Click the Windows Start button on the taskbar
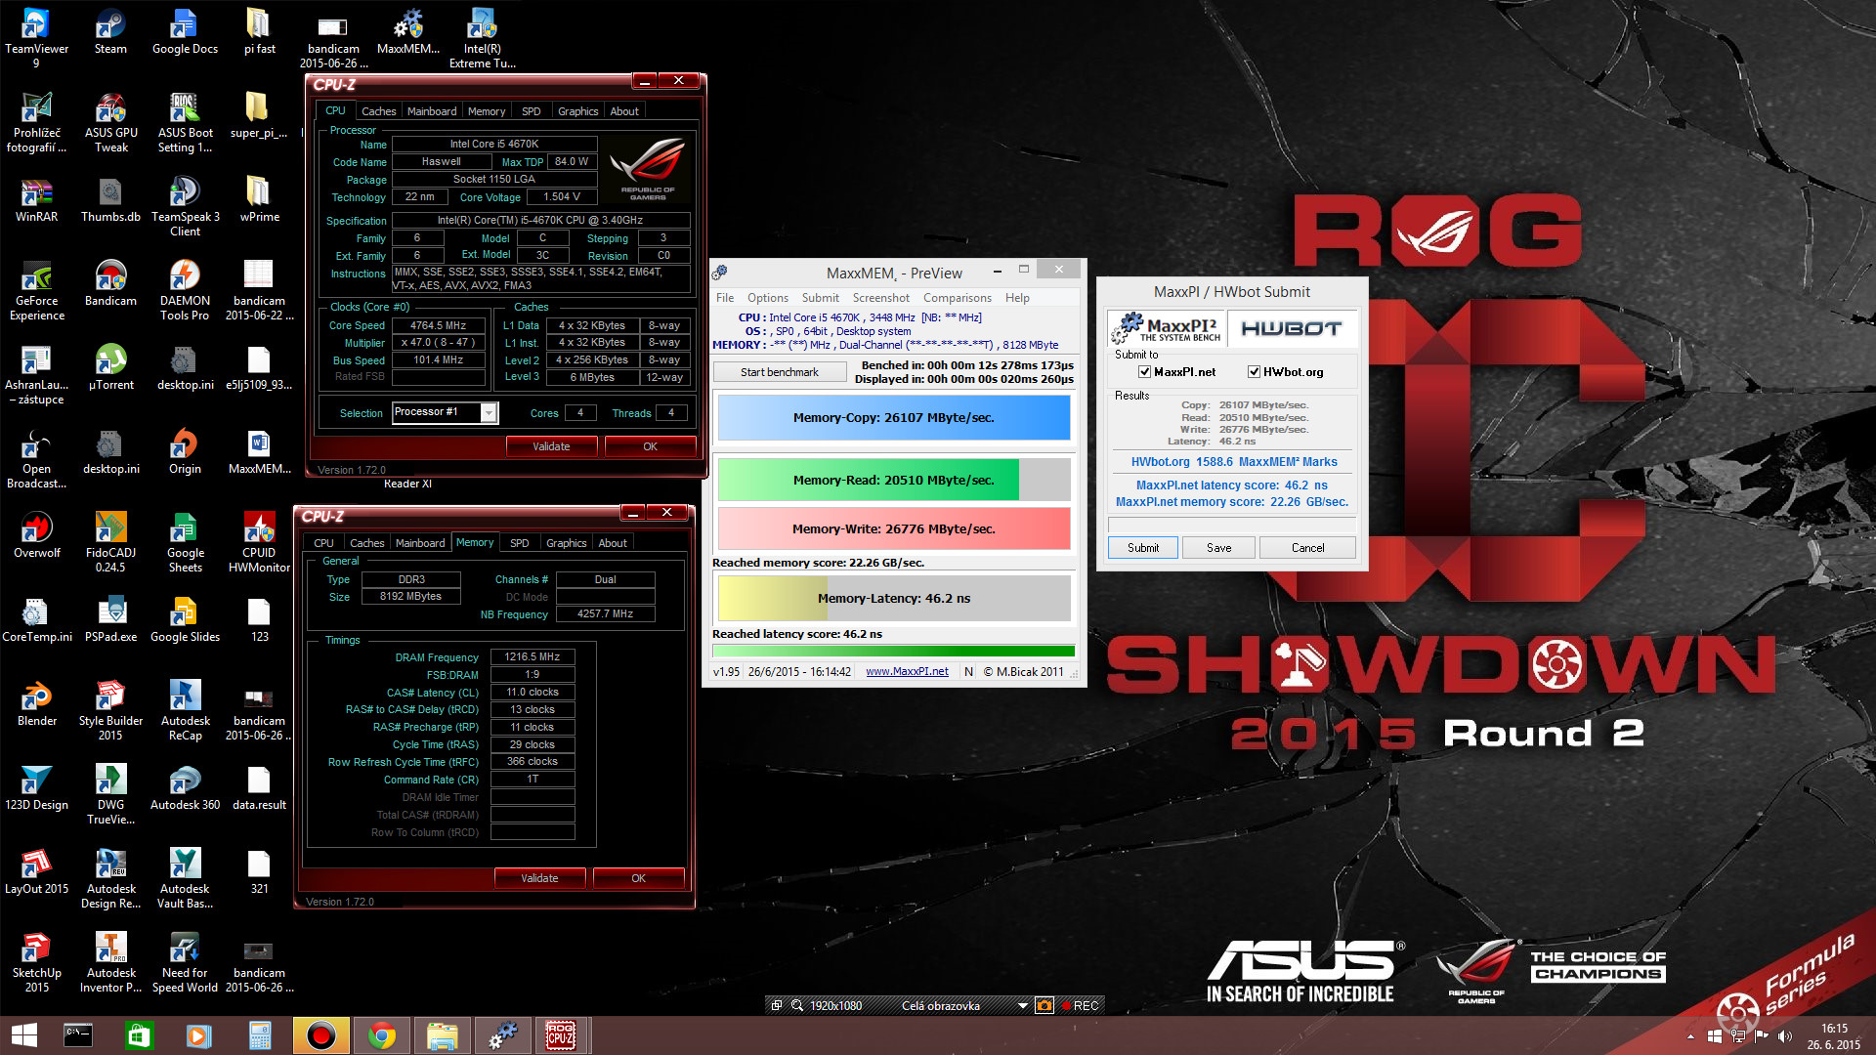Image resolution: width=1876 pixels, height=1055 pixels. pos(24,1035)
